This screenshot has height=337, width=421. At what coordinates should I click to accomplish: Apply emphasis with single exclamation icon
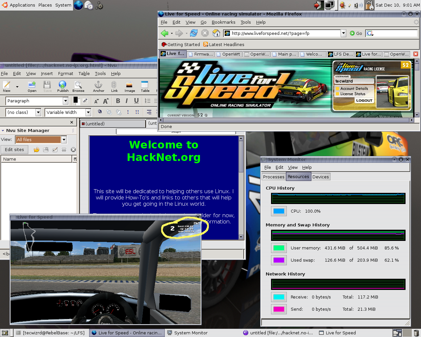[128, 112]
